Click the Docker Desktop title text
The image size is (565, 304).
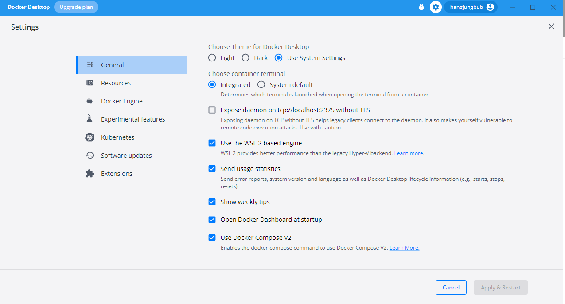coord(29,7)
